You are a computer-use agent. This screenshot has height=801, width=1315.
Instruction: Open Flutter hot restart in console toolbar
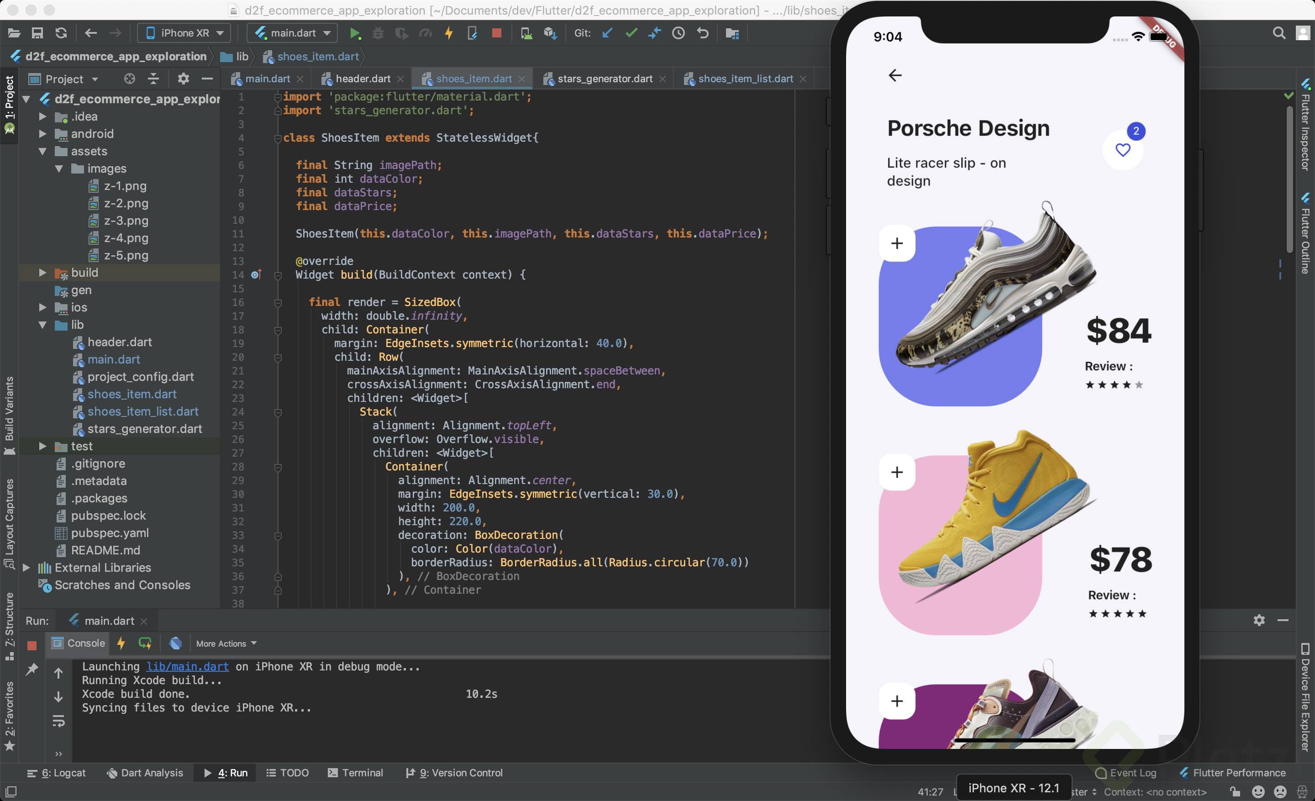click(x=145, y=643)
